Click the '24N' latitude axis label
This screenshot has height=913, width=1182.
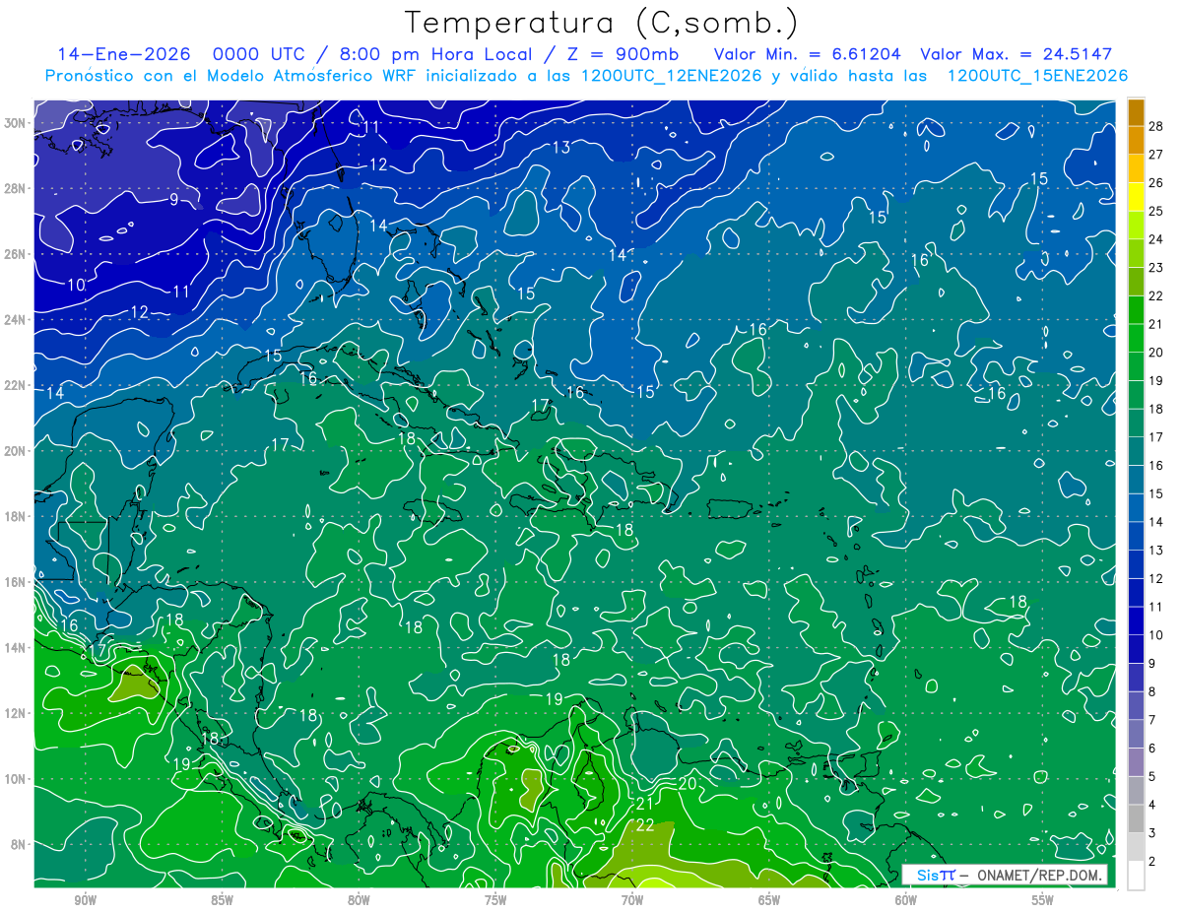point(17,320)
